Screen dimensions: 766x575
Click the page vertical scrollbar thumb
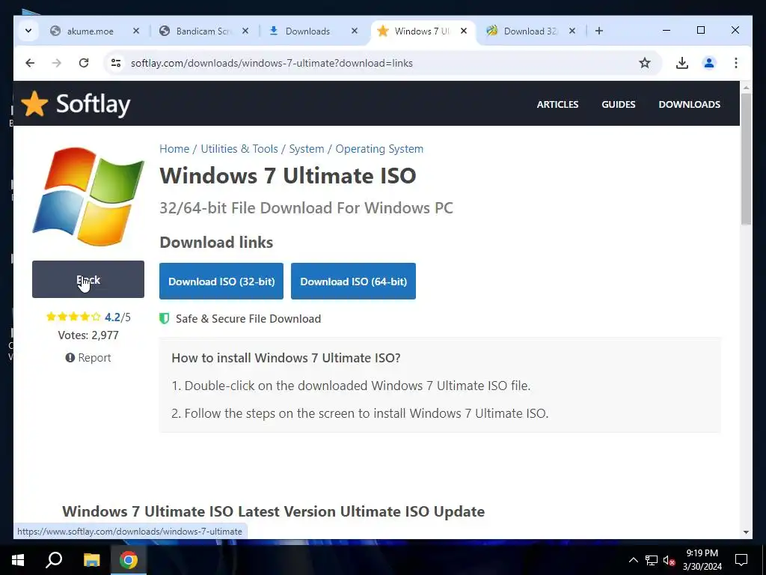[746, 159]
